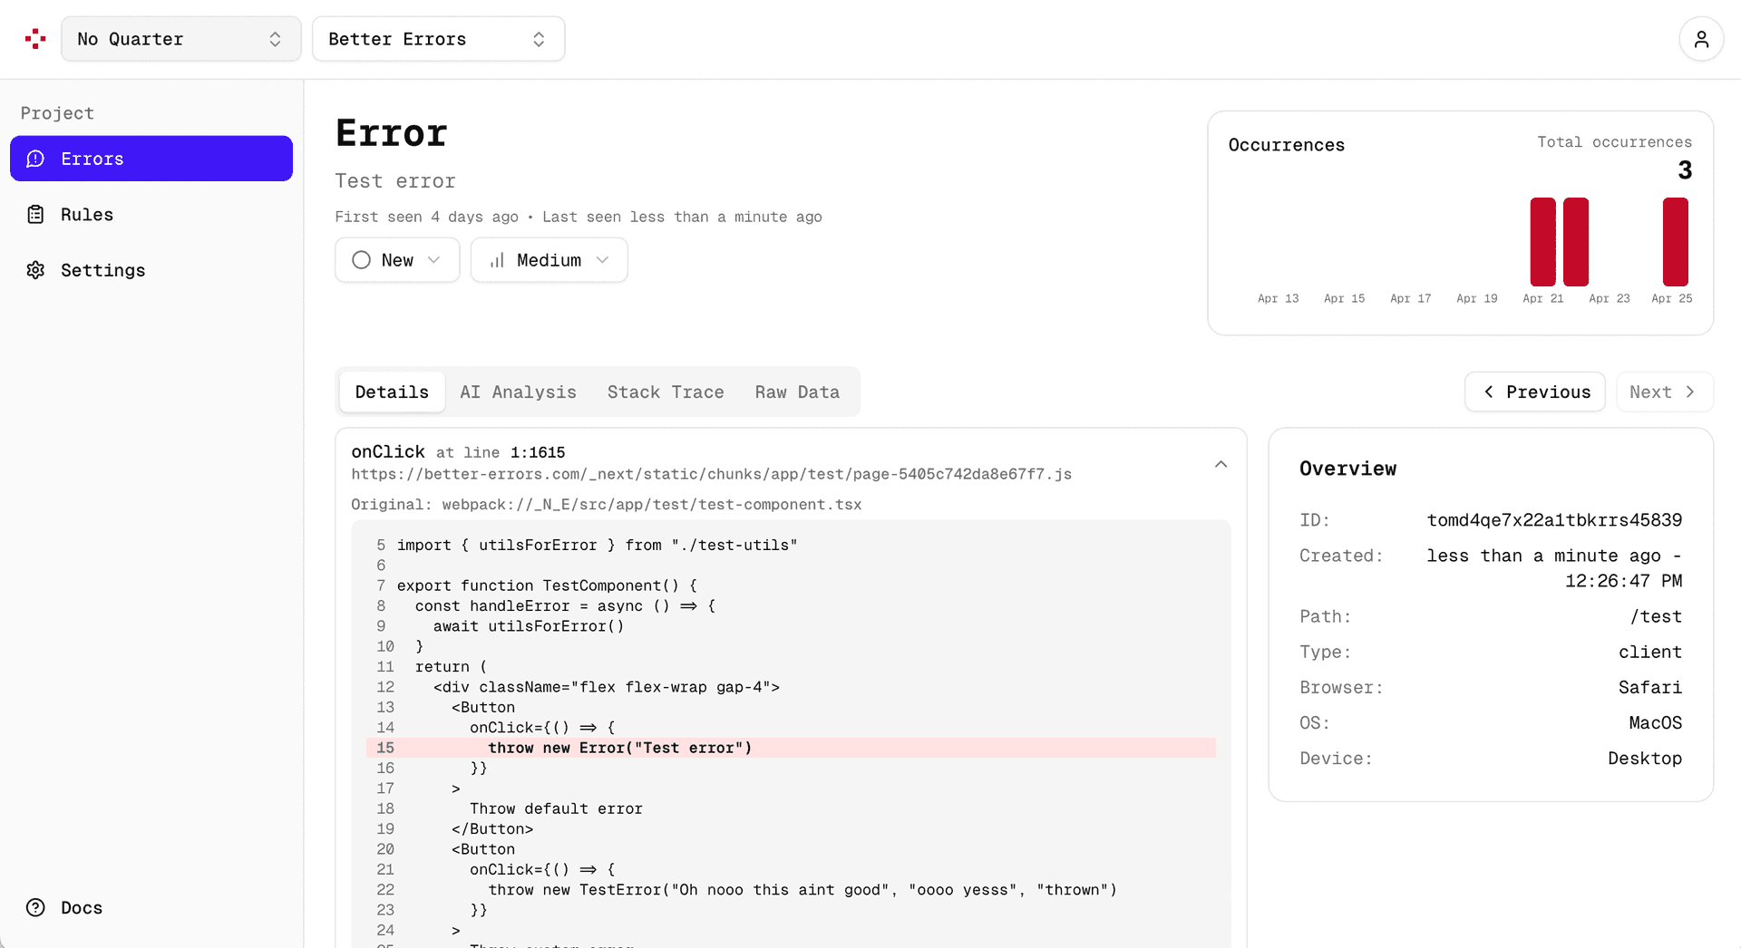Click the Next occurrence button
The image size is (1741, 948).
[x=1664, y=392]
